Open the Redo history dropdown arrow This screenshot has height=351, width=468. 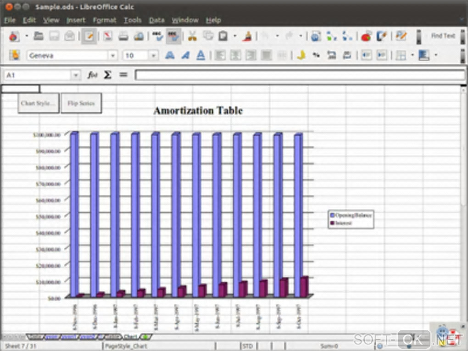point(301,36)
